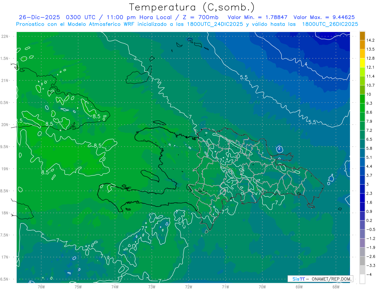Click colorbar label '10.7'

pyautogui.click(x=371, y=85)
